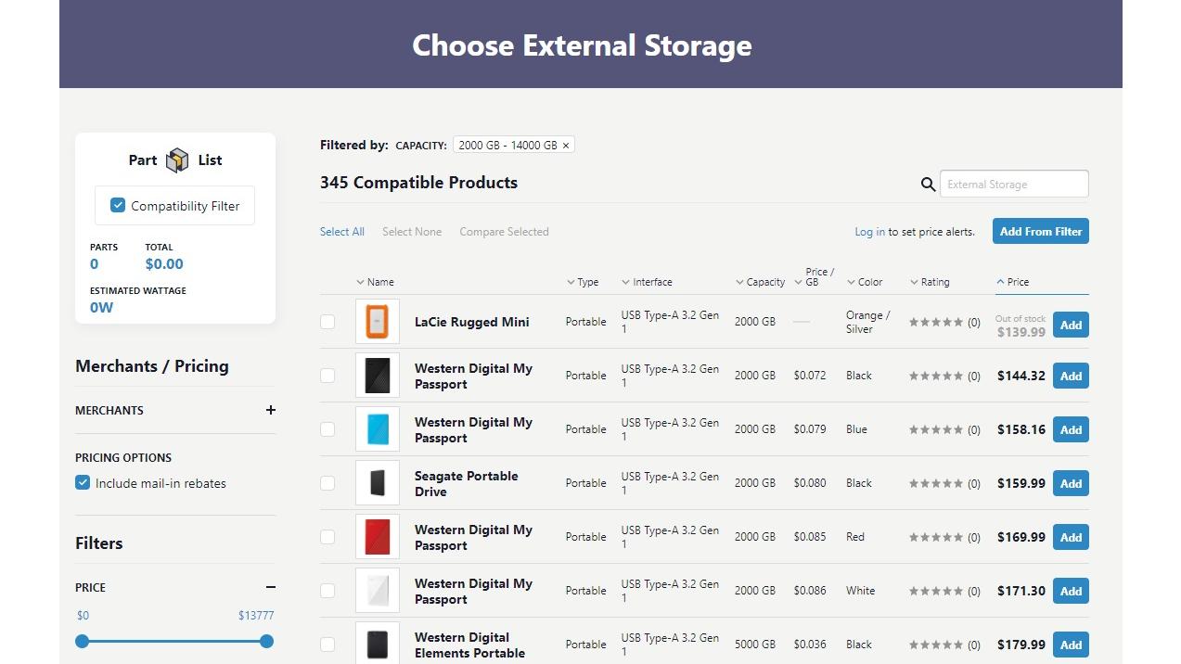
Task: Add the $171.30 white My Passport
Action: [1071, 592]
